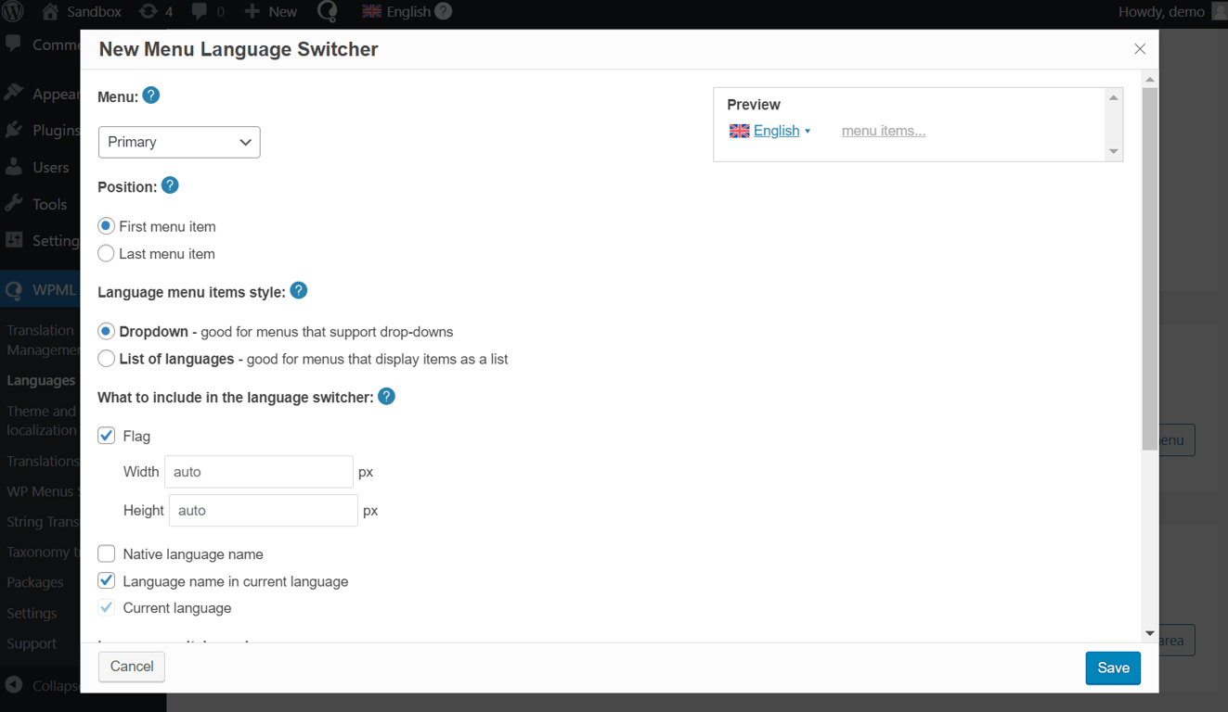Viewport: 1228px width, 712px height.
Task: Go to Theme and plugins localization
Action: [x=41, y=420]
